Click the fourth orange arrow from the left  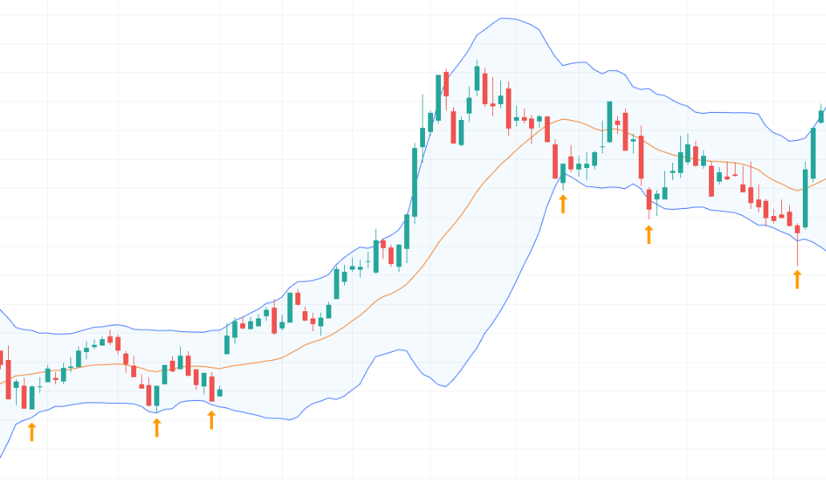pyautogui.click(x=563, y=203)
